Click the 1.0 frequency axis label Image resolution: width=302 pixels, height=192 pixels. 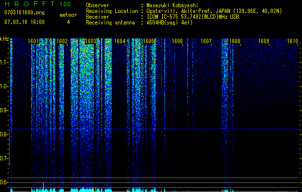click(4, 87)
